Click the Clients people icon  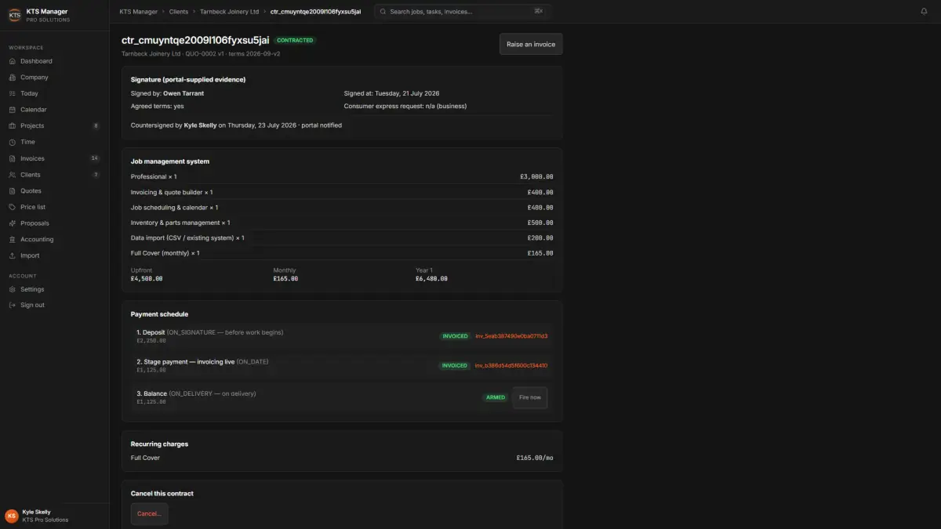(x=13, y=175)
